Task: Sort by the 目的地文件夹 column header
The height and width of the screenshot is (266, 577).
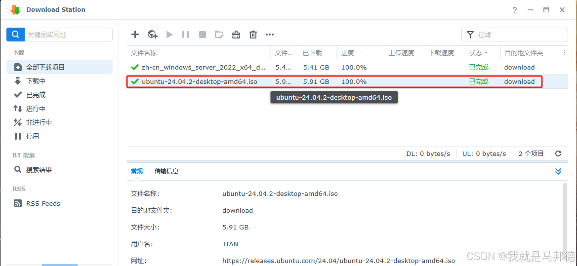Action: click(530, 53)
